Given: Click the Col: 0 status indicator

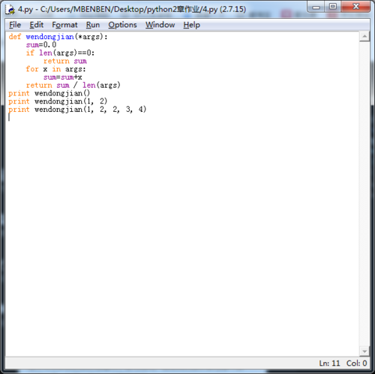Looking at the screenshot, I should click(x=356, y=363).
